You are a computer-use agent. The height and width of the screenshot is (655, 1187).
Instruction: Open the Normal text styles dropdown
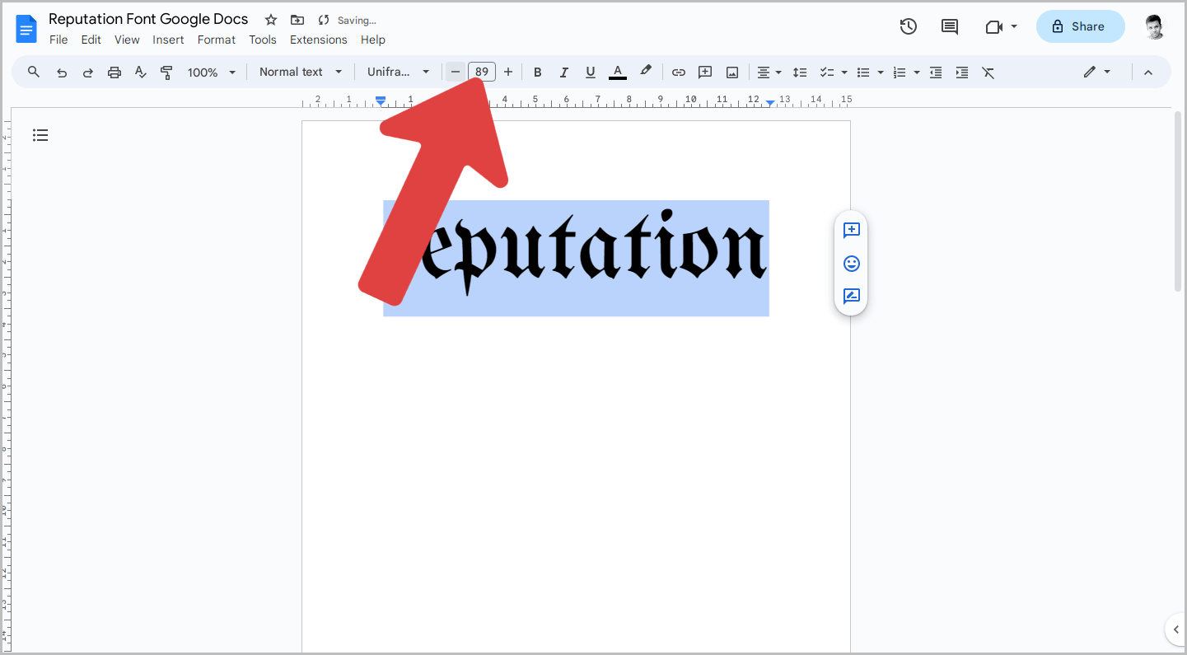click(x=300, y=72)
